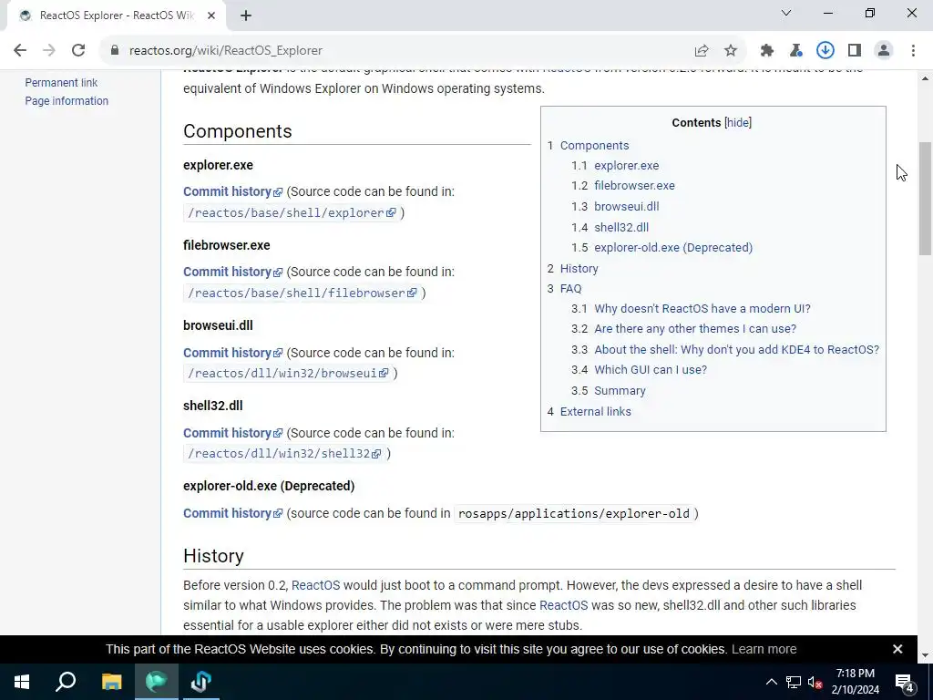Open browser extensions puzzle icon
933x700 pixels.
pyautogui.click(x=767, y=51)
